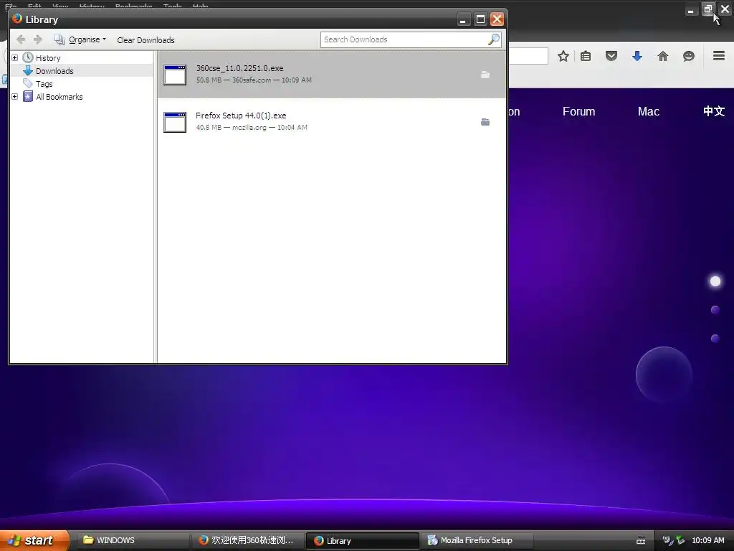The image size is (734, 551).
Task: Select the 360cse_11.0.2251.0.exe download entry
Action: click(331, 74)
